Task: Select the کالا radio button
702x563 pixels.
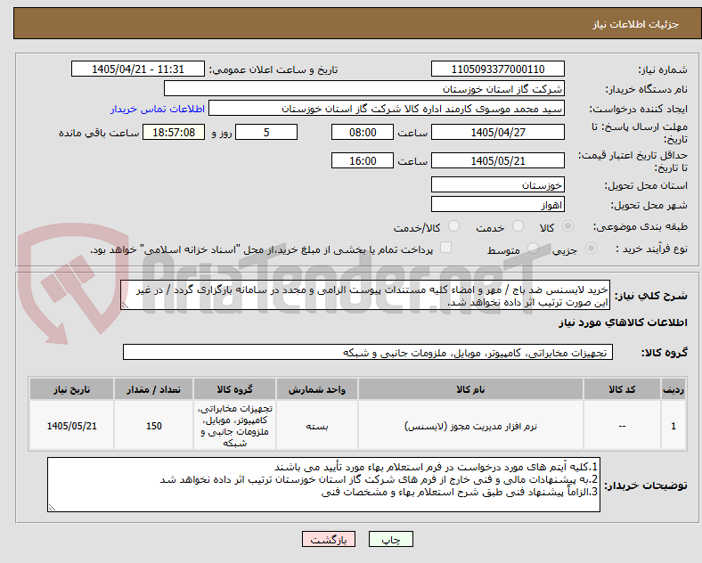Action: (567, 226)
